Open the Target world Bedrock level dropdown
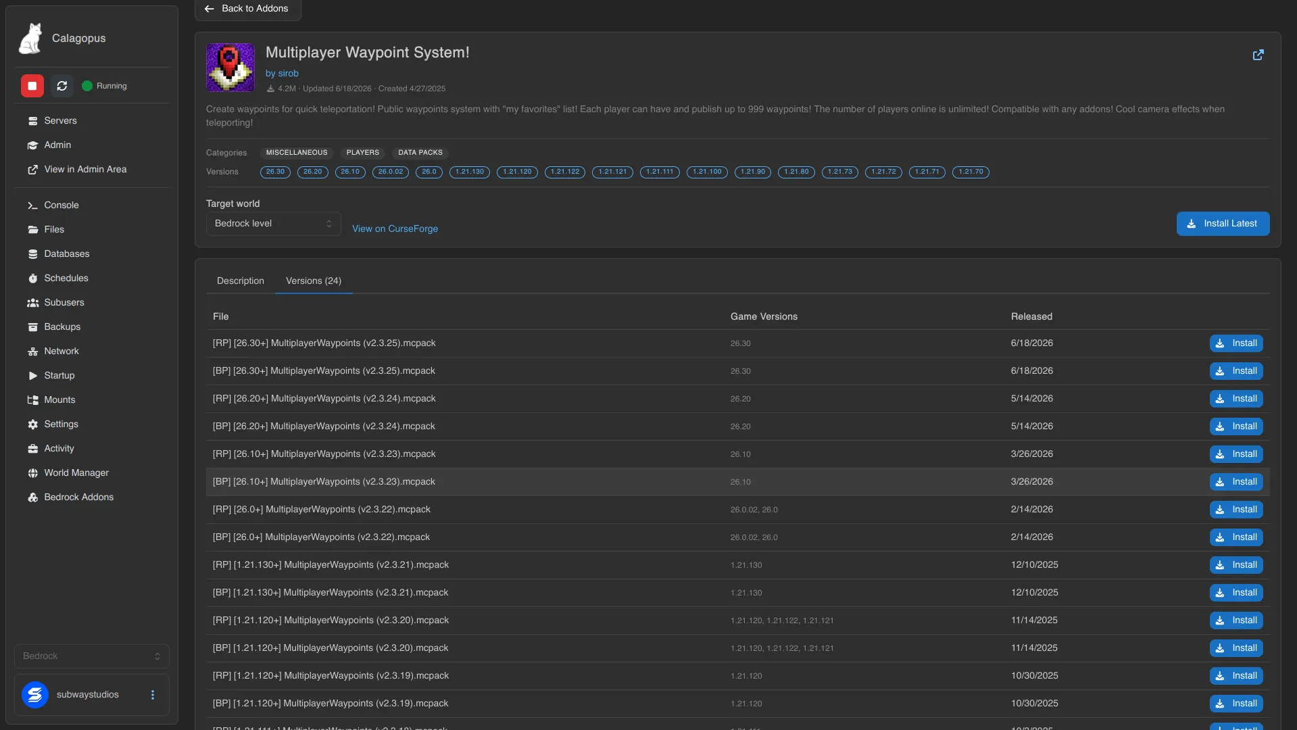Image resolution: width=1297 pixels, height=730 pixels. (x=273, y=224)
